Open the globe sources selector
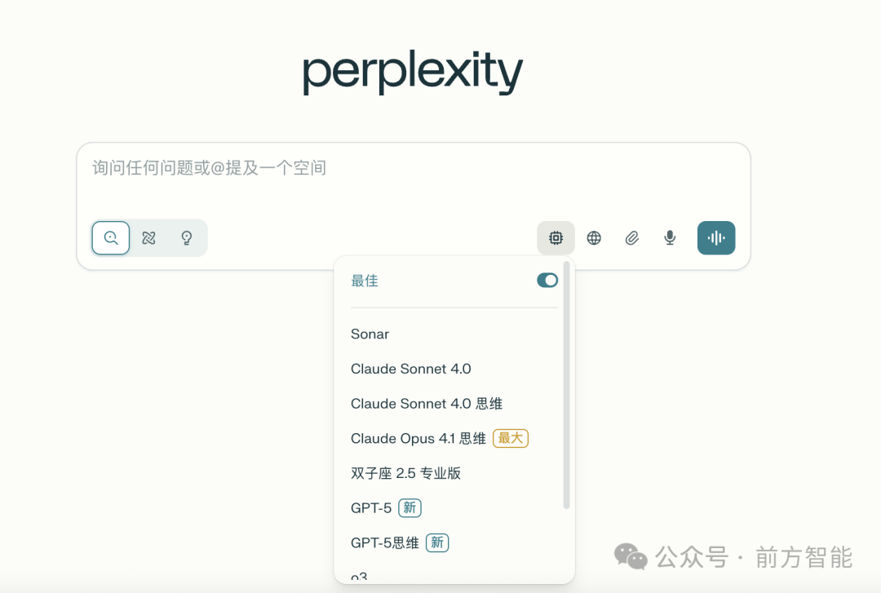Viewport: 881px width, 593px height. pos(594,237)
